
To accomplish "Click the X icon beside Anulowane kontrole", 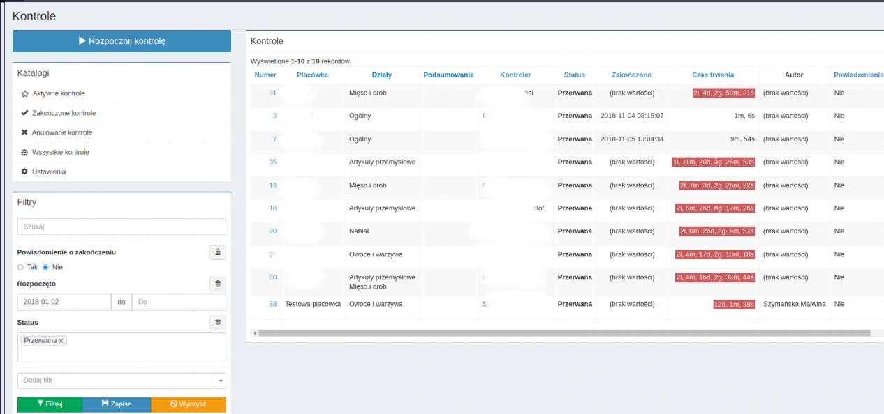I will [25, 132].
